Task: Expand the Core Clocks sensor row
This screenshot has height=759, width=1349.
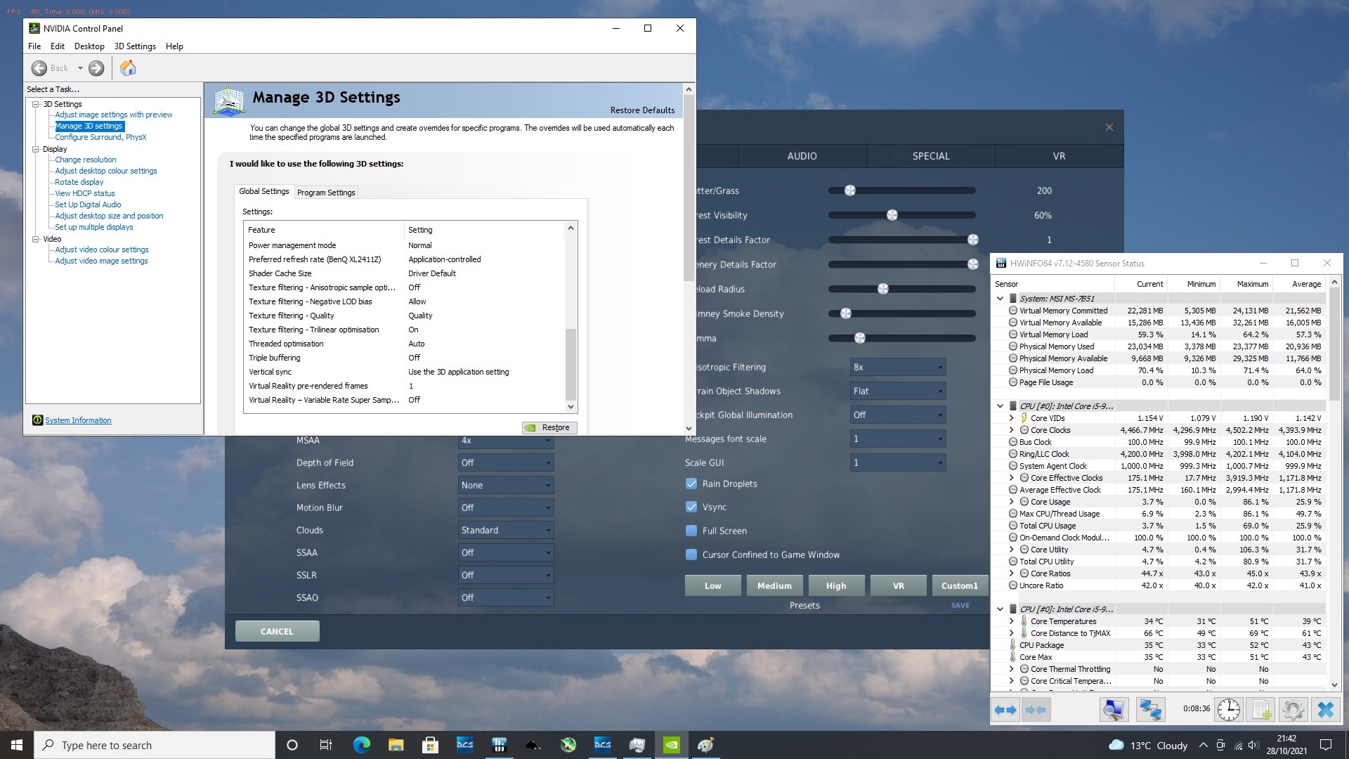Action: [x=1011, y=430]
